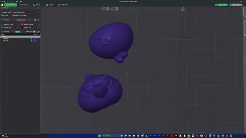This screenshot has width=246, height=138.
Task: Open the File menu
Action: click(x=3, y=2)
